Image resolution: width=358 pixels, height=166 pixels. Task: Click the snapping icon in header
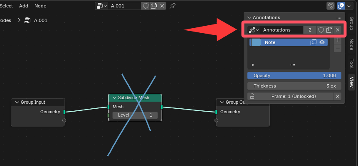tap(331, 6)
